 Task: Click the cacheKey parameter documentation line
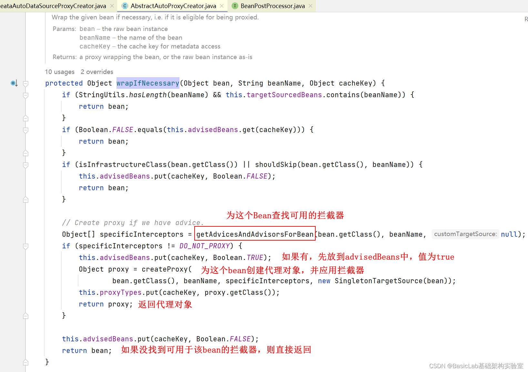(x=150, y=46)
